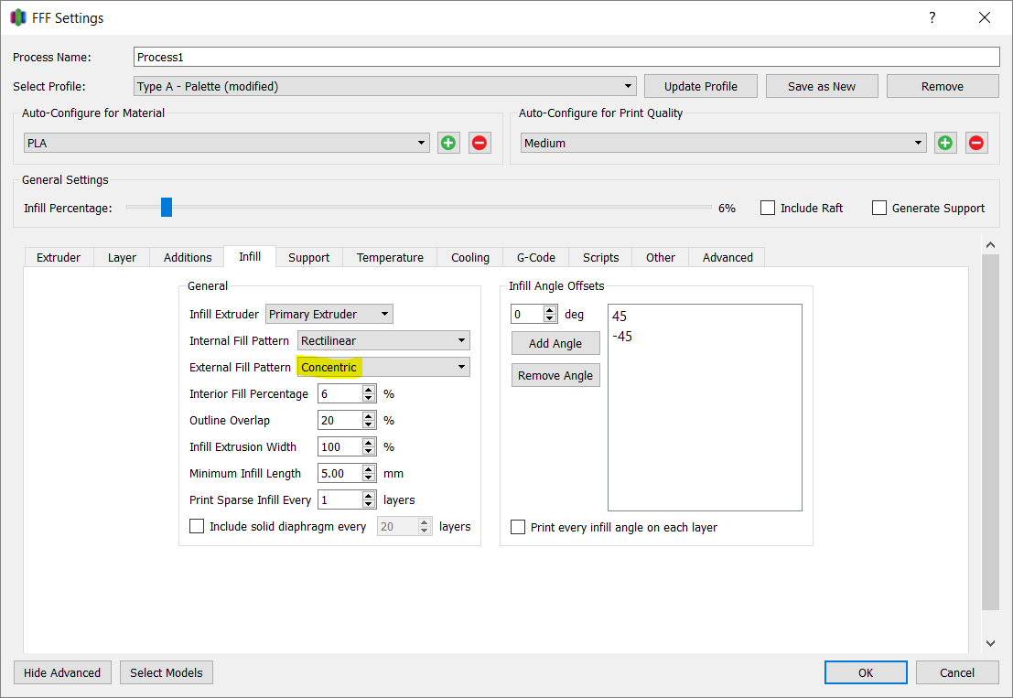Open the Infill Extruder dropdown
The width and height of the screenshot is (1013, 698).
[x=329, y=314]
